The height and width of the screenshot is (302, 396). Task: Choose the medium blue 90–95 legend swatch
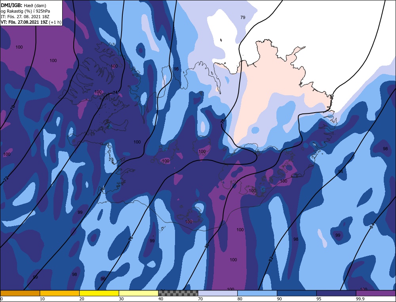pos(297,293)
